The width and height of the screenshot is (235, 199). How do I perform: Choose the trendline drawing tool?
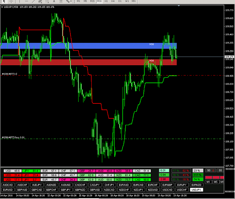[33, 1]
